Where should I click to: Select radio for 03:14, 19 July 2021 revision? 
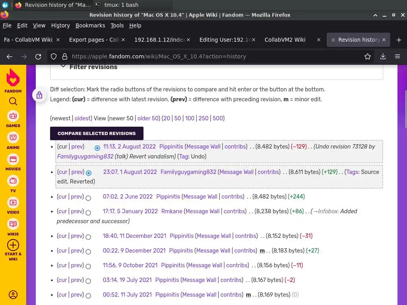88,281
